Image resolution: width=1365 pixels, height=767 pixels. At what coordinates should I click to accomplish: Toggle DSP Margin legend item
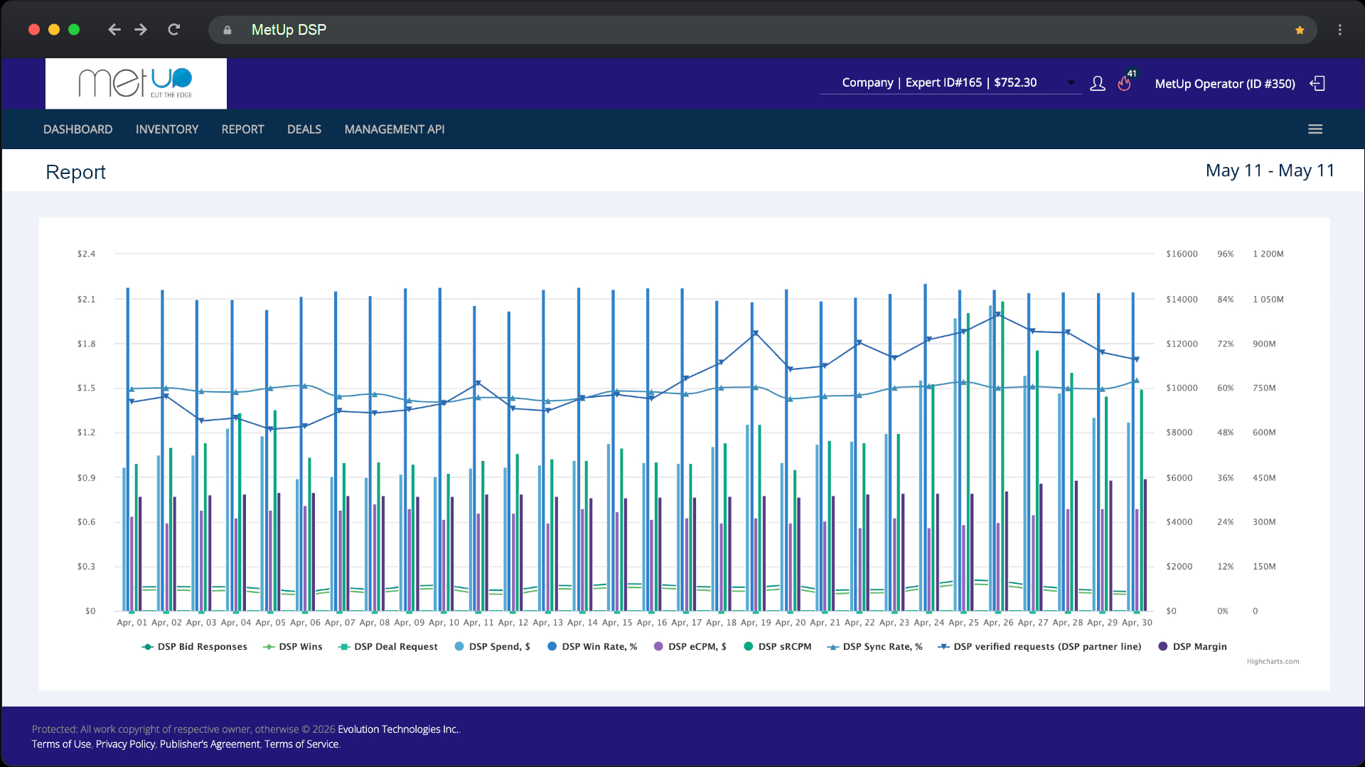tap(1192, 647)
